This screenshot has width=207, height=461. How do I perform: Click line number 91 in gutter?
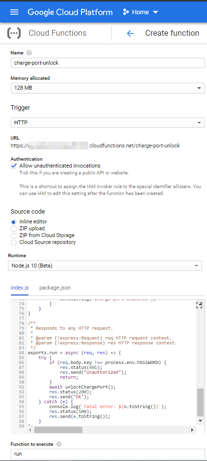tap(21, 387)
